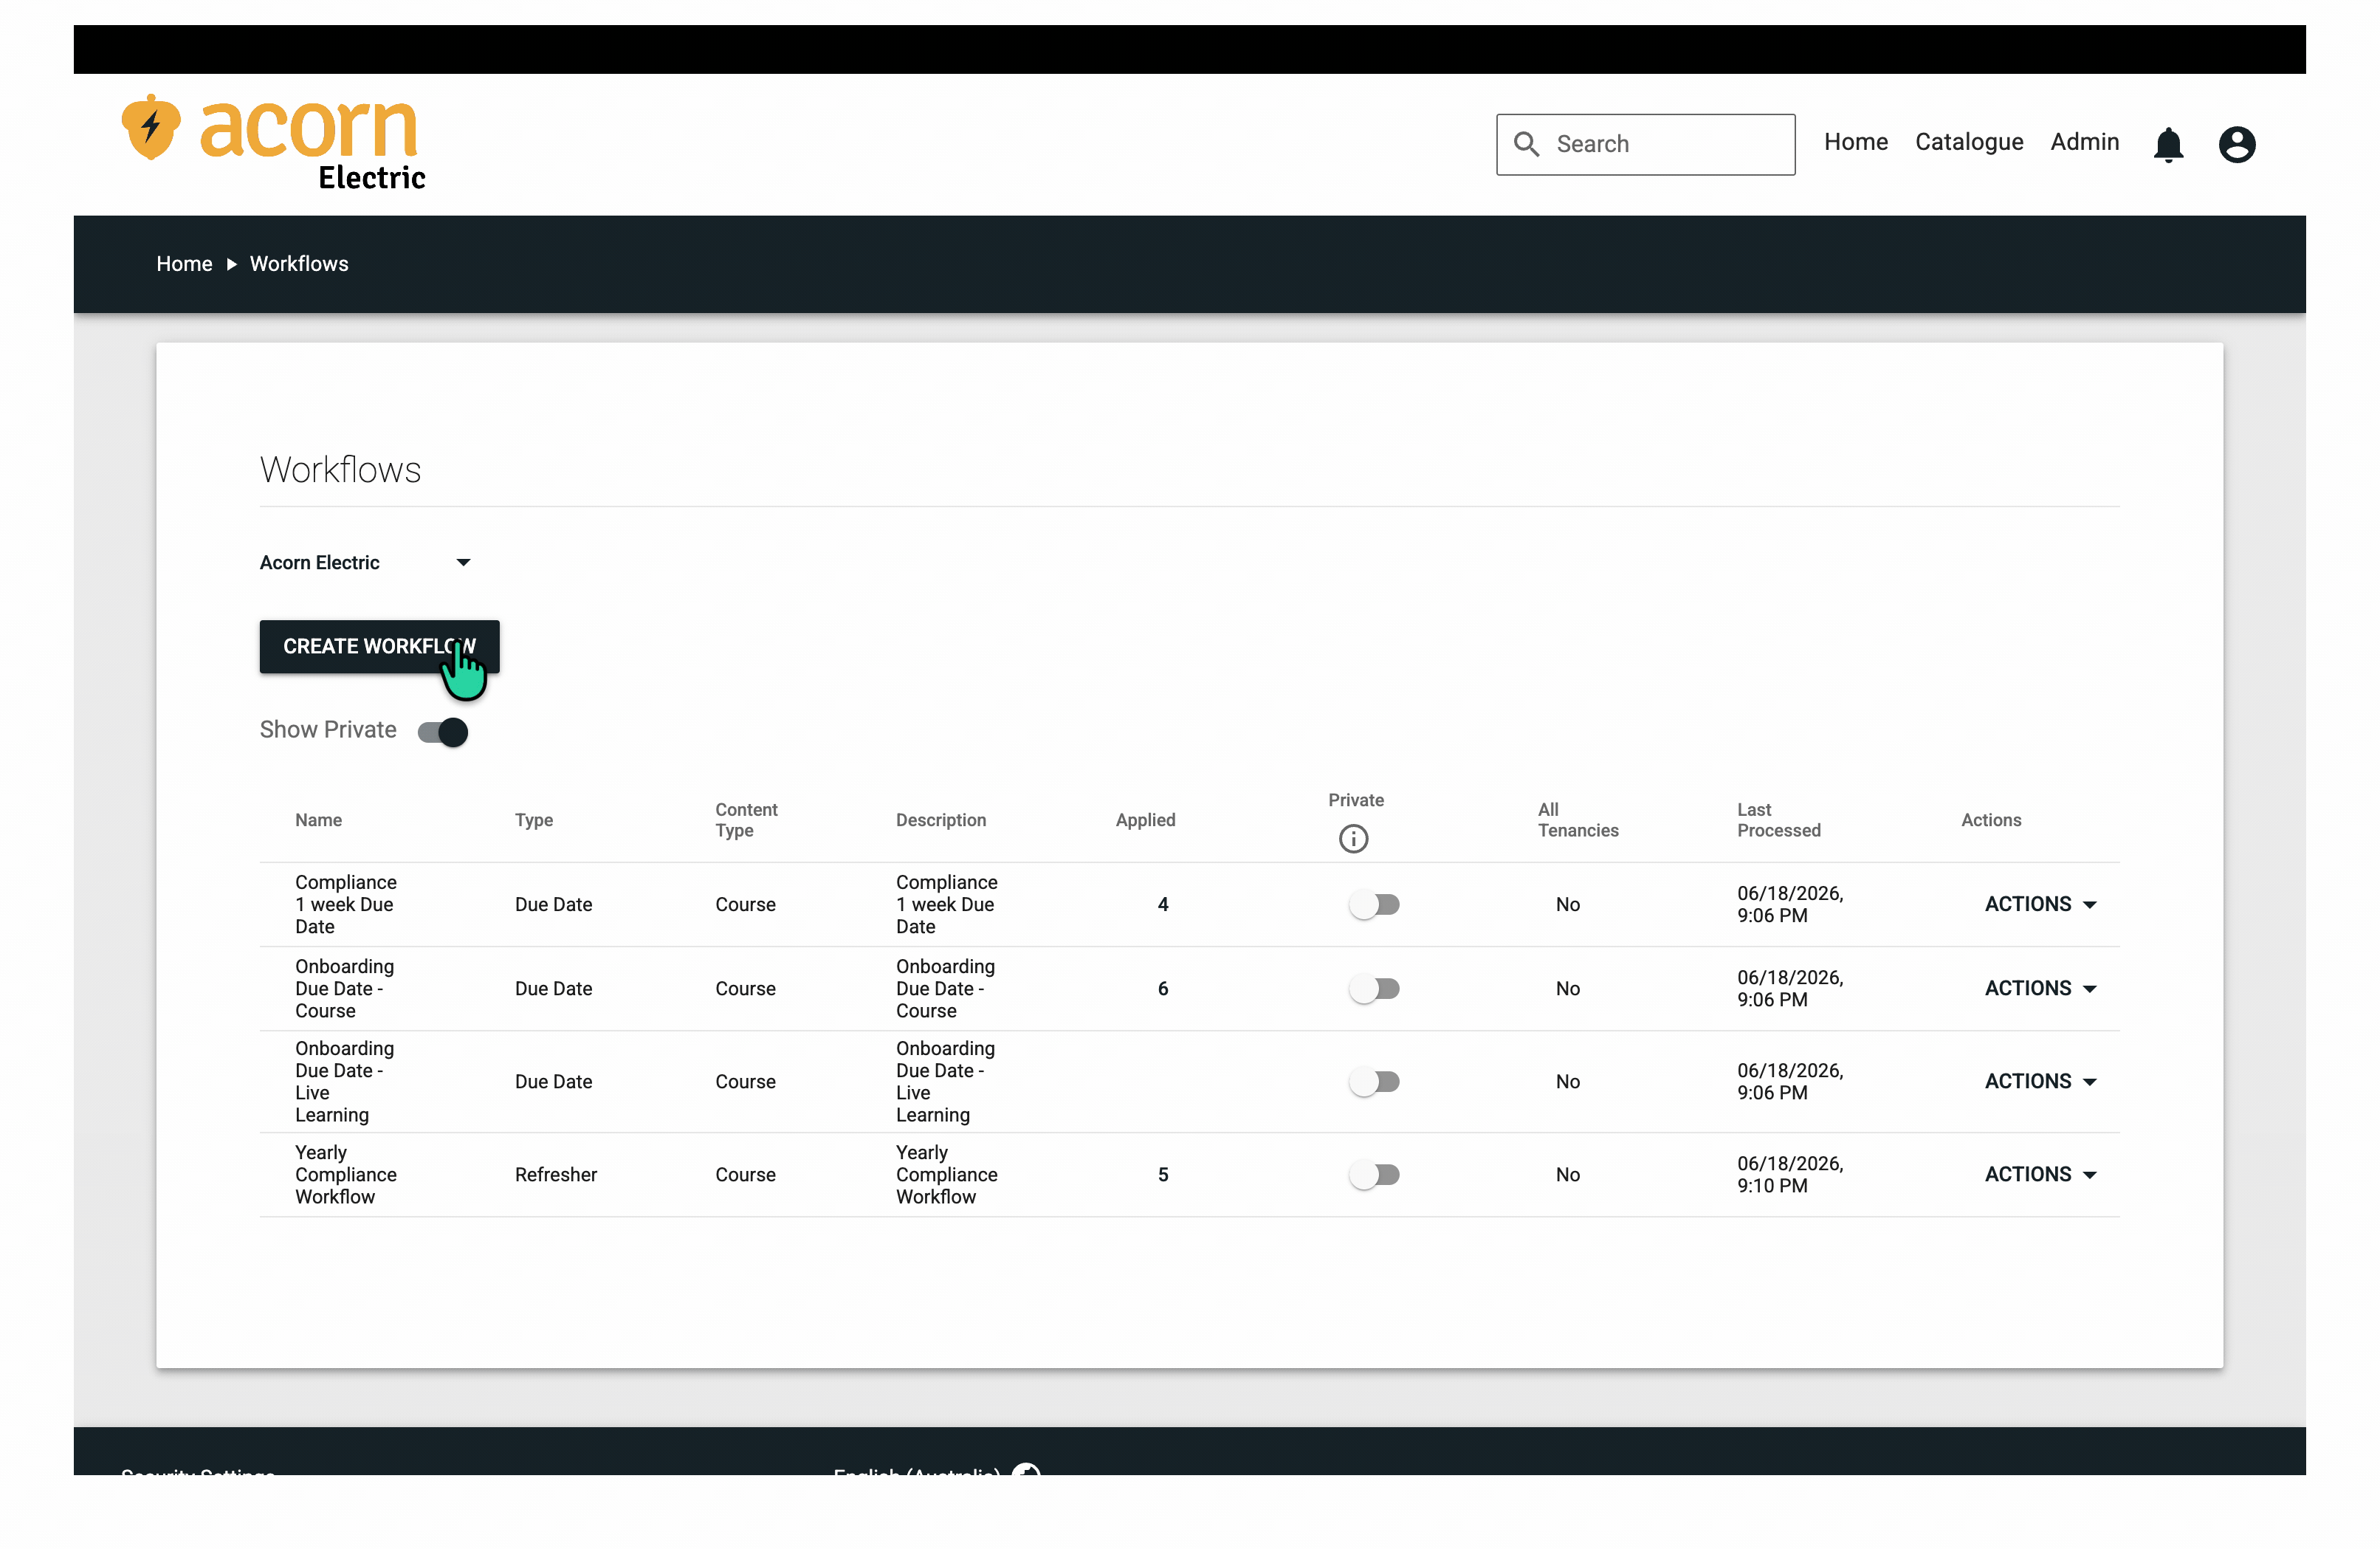
Task: Click the All Tenancies column header
Action: point(1577,820)
